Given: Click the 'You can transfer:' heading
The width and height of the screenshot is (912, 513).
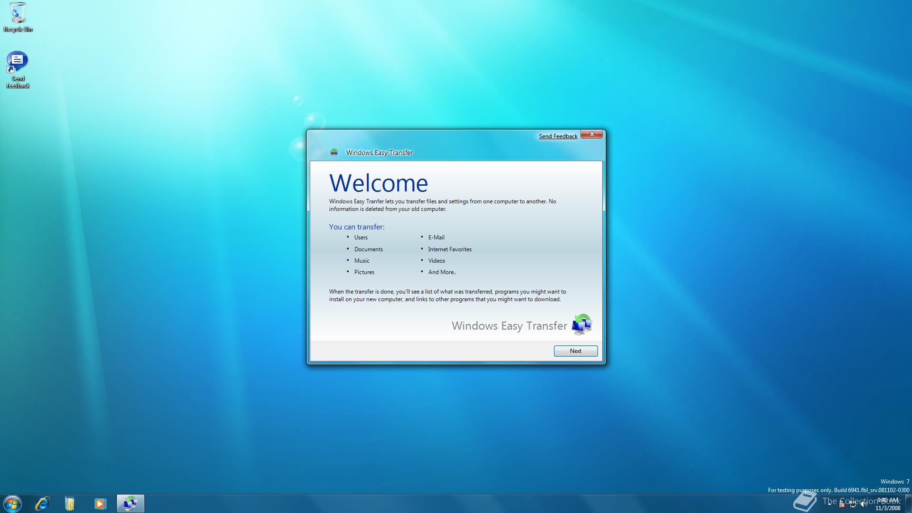Looking at the screenshot, I should point(357,227).
